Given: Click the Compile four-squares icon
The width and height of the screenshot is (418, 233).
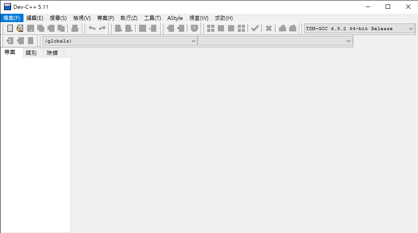Looking at the screenshot, I should pyautogui.click(x=211, y=28).
